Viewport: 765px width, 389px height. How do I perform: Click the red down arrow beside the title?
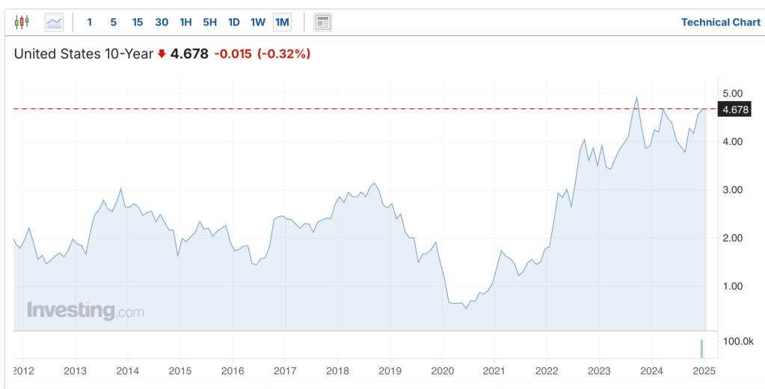(162, 54)
